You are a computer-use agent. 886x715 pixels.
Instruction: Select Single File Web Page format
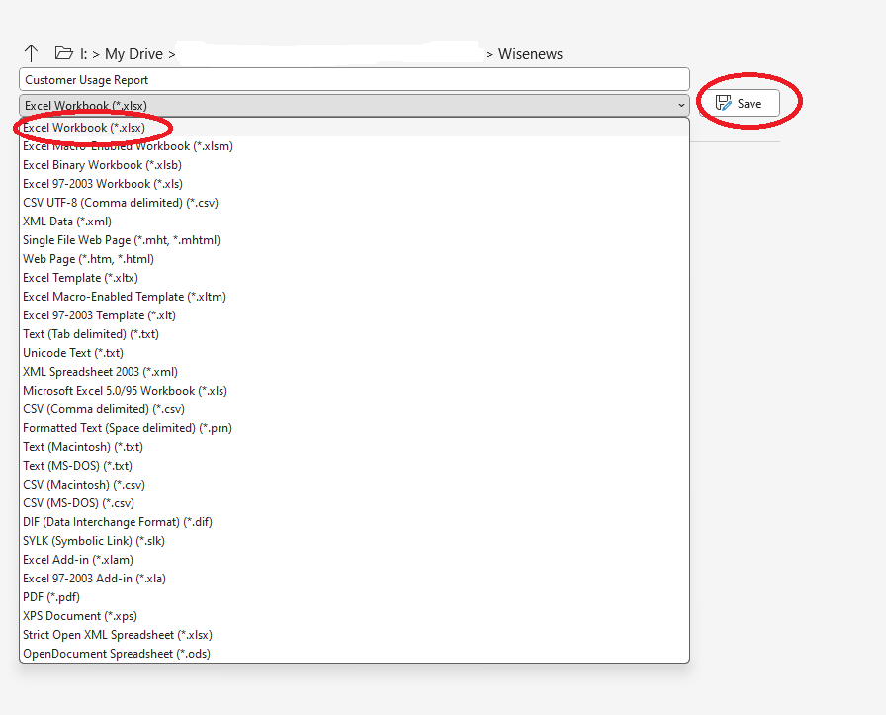click(x=354, y=239)
